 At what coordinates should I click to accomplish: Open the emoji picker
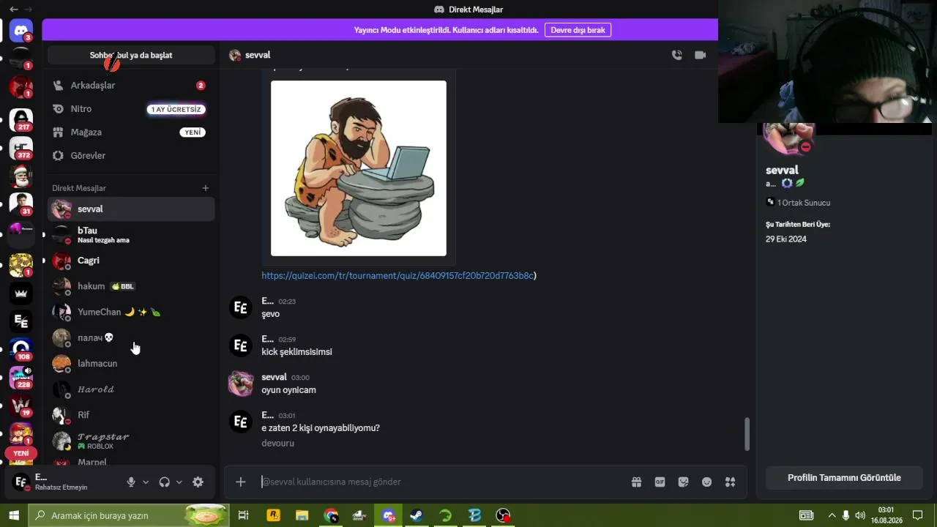tap(707, 482)
